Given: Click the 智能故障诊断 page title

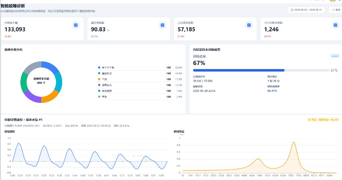Looking at the screenshot, I should 13,6.
